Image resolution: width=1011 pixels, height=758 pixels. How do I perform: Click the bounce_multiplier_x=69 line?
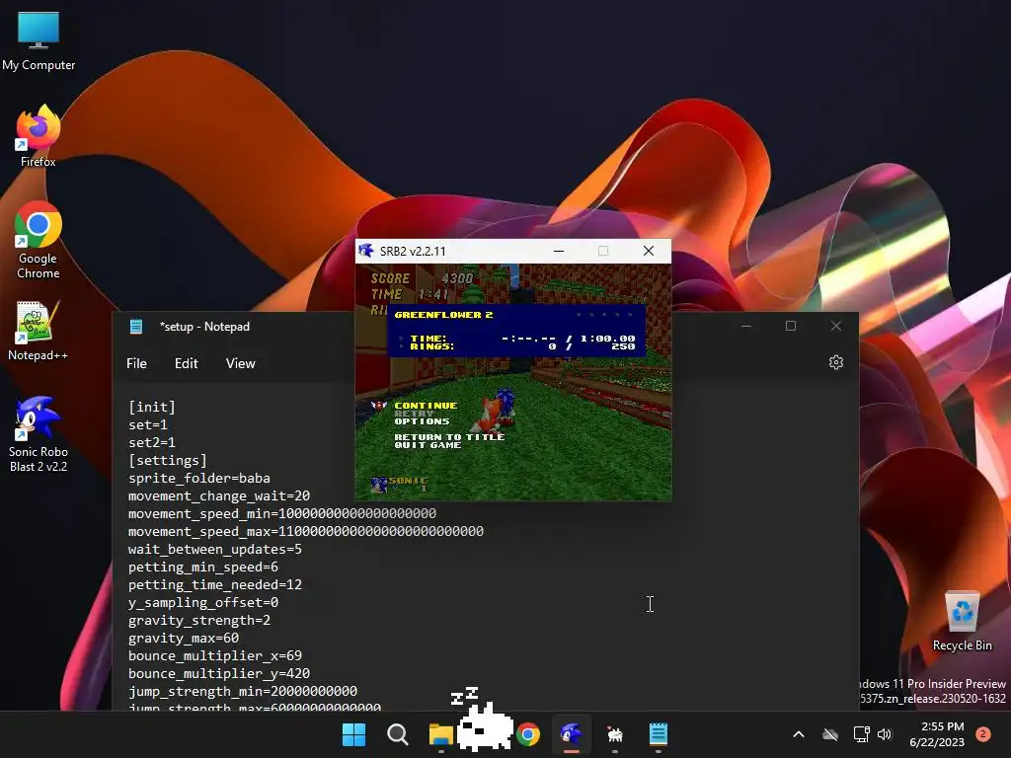(214, 655)
